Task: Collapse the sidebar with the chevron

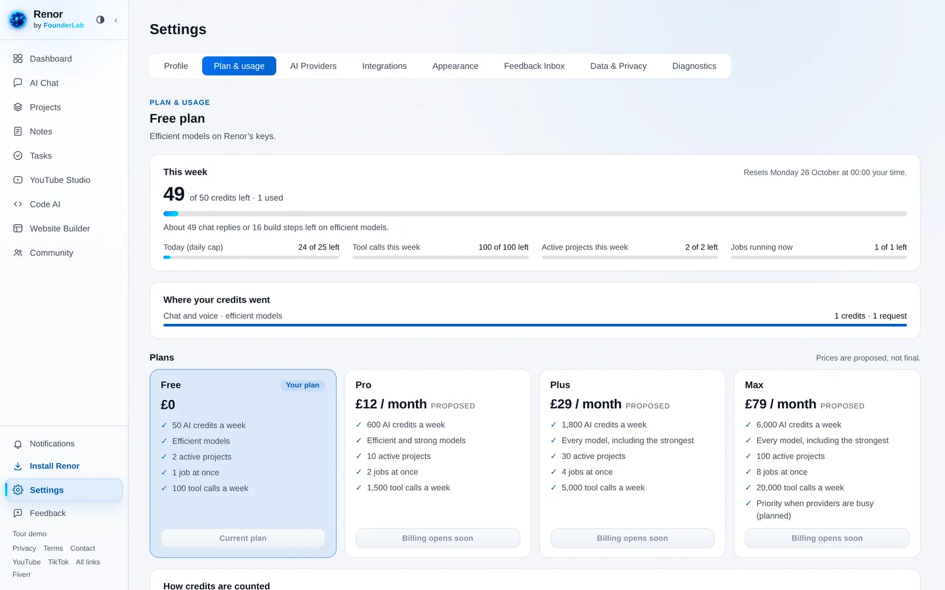Action: pyautogui.click(x=116, y=20)
